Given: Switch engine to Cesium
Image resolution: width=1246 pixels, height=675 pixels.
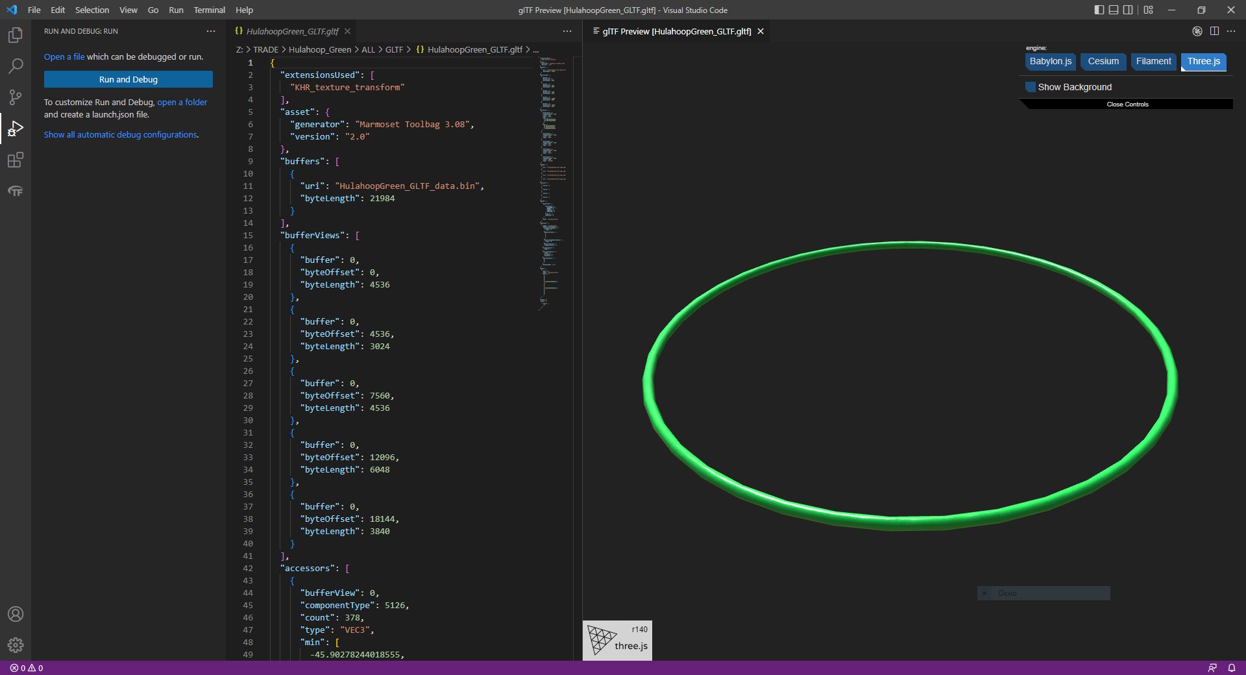Looking at the screenshot, I should (1103, 62).
